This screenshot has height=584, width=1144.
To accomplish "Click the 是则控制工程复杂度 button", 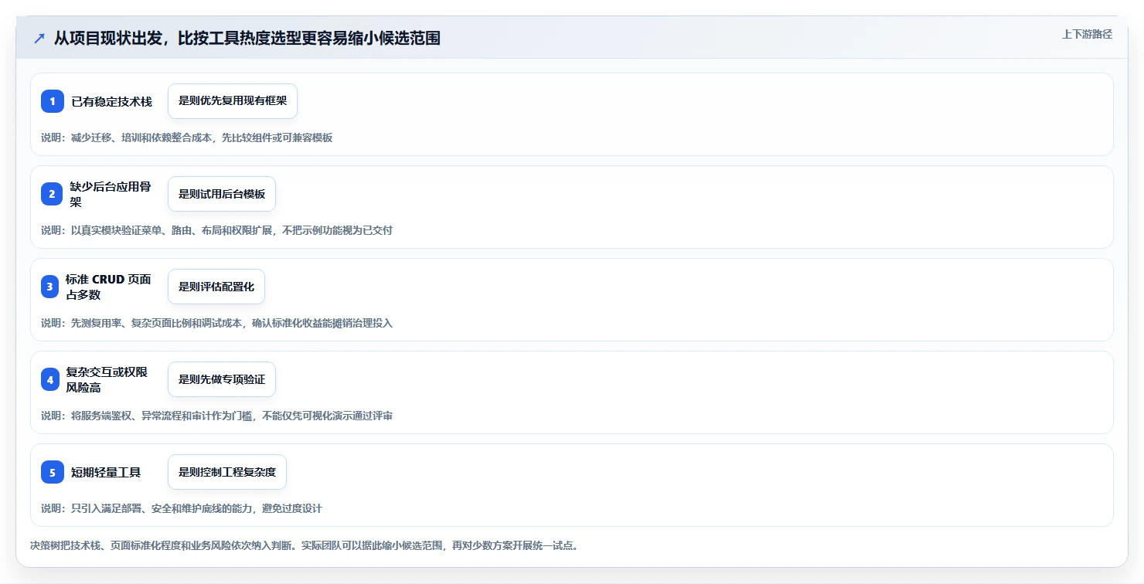I will pyautogui.click(x=227, y=472).
